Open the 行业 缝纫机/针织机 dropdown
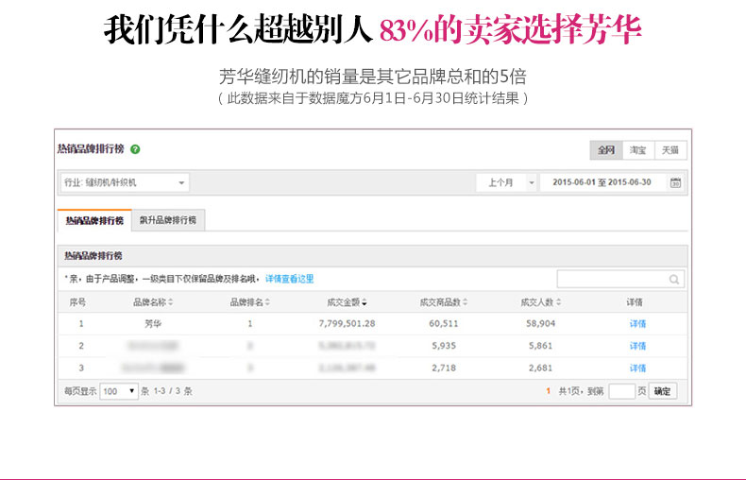 tap(125, 183)
